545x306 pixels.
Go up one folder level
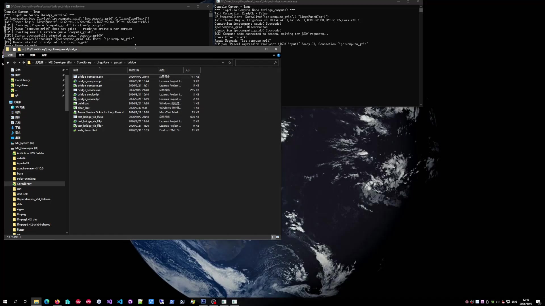(x=24, y=63)
